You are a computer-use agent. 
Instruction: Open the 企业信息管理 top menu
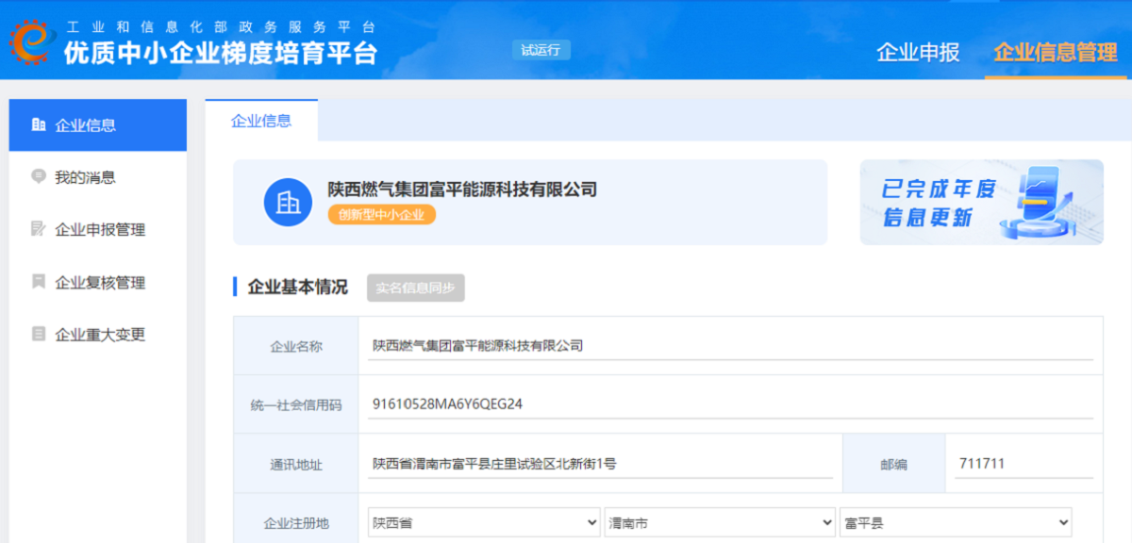tap(1055, 53)
